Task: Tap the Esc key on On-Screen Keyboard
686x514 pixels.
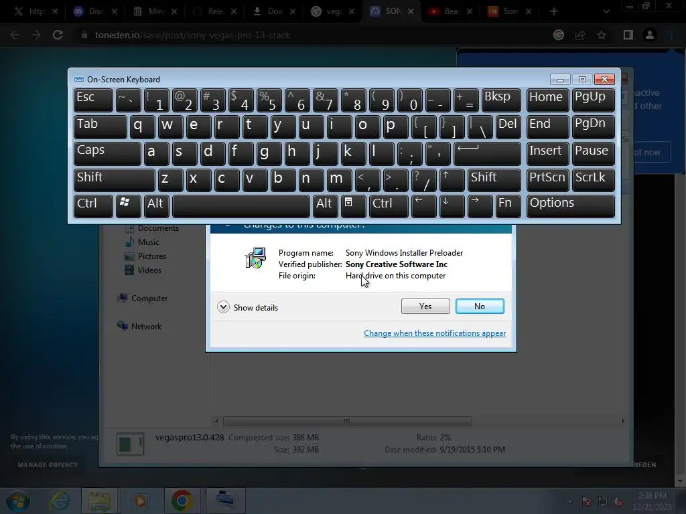Action: 93,100
